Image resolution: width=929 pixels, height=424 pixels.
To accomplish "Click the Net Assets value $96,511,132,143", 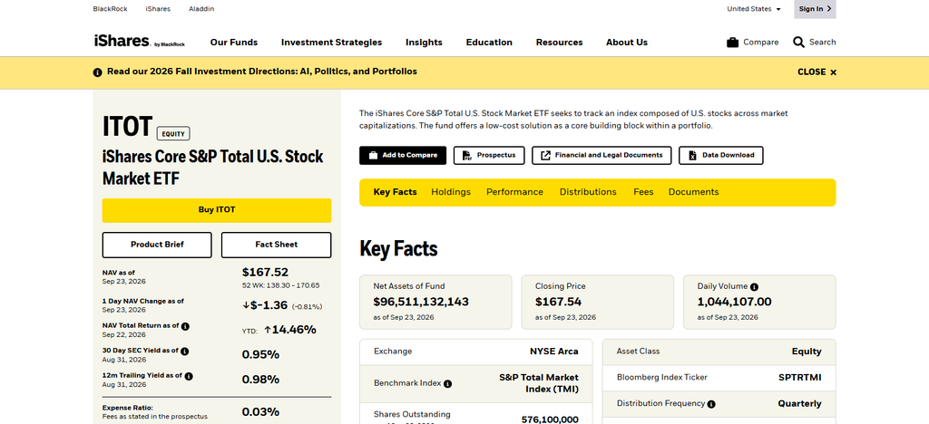I will coord(421,302).
